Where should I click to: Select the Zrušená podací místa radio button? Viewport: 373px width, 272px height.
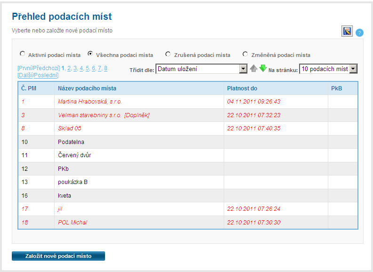pyautogui.click(x=168, y=54)
